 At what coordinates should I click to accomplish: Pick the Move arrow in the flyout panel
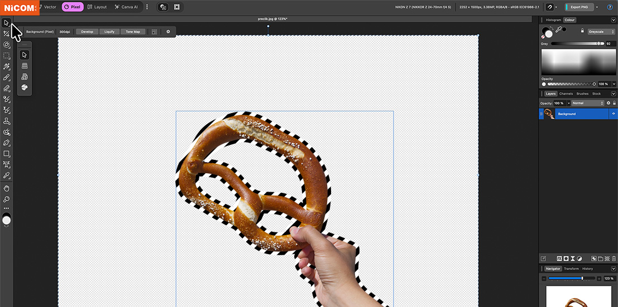tap(25, 55)
